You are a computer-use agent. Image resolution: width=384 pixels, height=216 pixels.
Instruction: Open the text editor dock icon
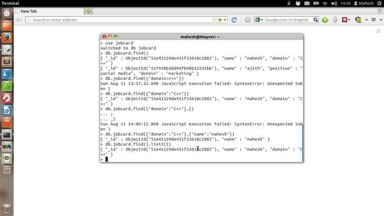(7, 50)
